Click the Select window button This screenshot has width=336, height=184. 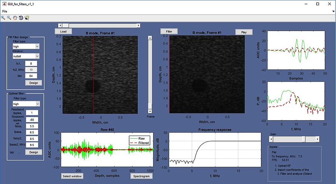(72, 176)
